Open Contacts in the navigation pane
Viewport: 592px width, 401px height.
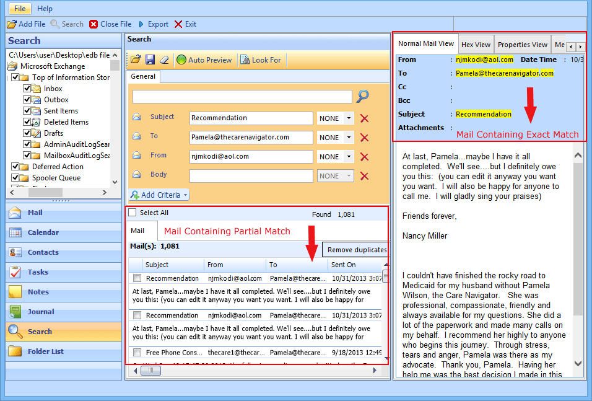click(43, 252)
